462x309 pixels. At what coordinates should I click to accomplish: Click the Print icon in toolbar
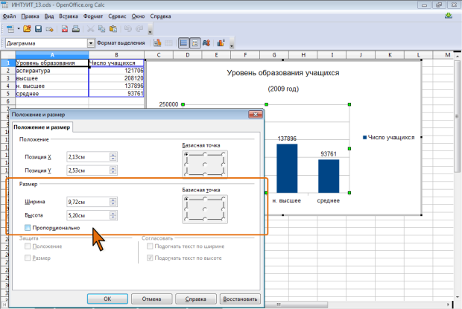[75, 29]
